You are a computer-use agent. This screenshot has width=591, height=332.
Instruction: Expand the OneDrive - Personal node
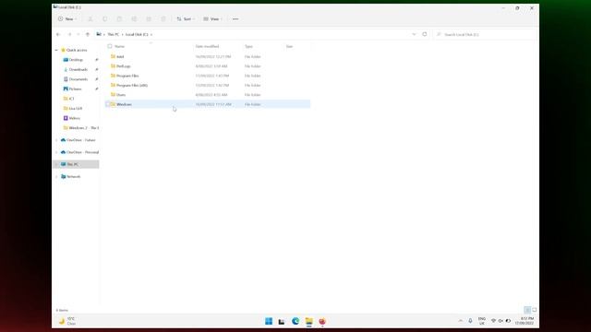pyautogui.click(x=56, y=152)
